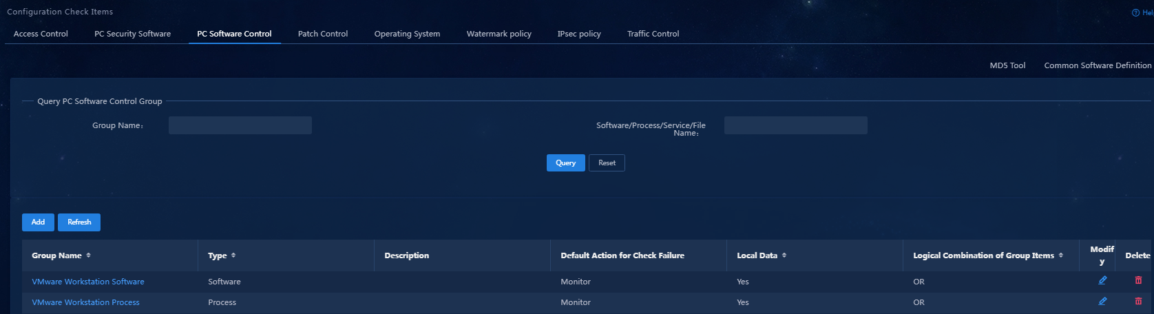Click 'Yes' in the VMware Workstation Process row

[x=743, y=302]
